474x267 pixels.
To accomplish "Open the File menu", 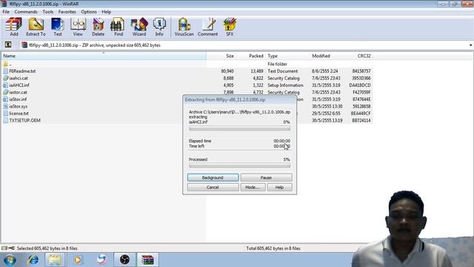I will [x=6, y=12].
